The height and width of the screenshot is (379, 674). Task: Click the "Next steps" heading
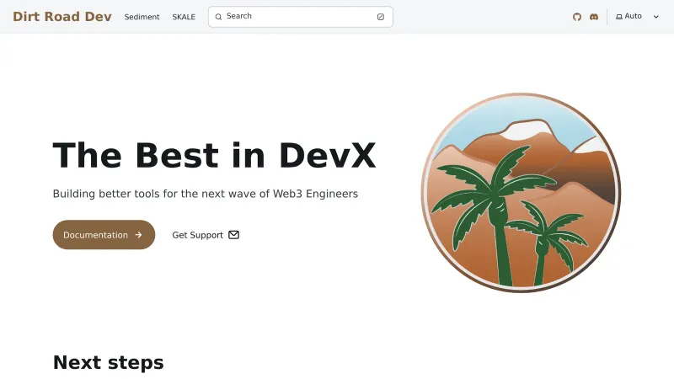pos(108,362)
